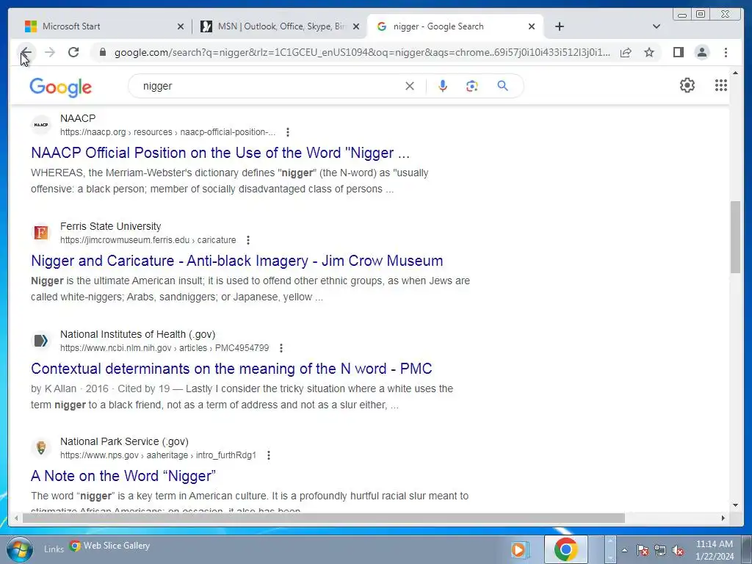Click the jimcrowmuseum.ferris.edu URL text
The width and height of the screenshot is (752, 564).
point(148,240)
